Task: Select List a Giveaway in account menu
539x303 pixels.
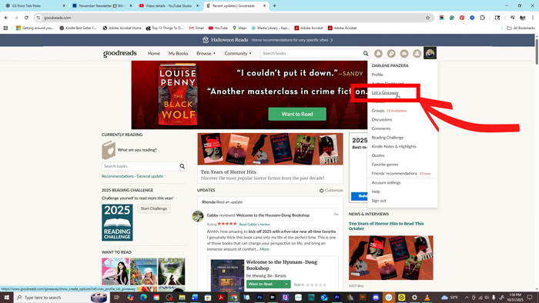Action: coord(385,92)
